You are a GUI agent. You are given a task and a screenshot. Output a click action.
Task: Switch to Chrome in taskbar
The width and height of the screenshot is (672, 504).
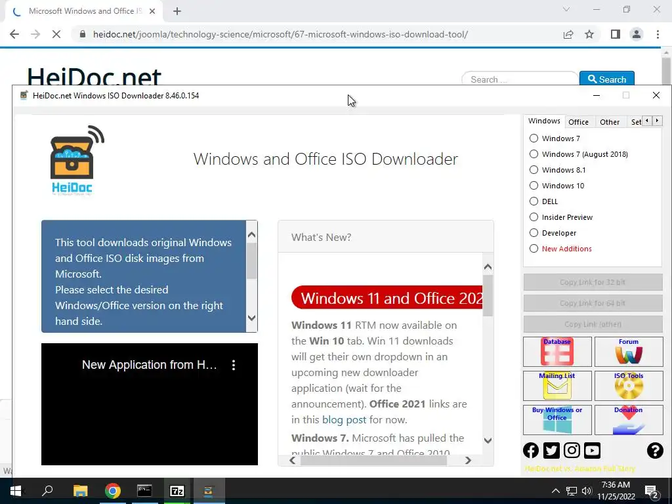113,491
